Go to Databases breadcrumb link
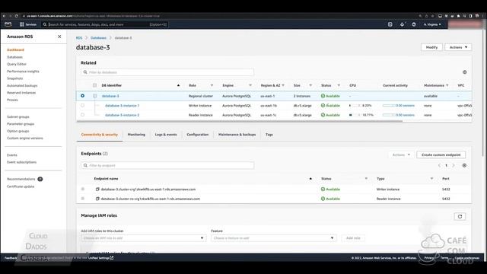487x274 pixels. pyautogui.click(x=98, y=38)
